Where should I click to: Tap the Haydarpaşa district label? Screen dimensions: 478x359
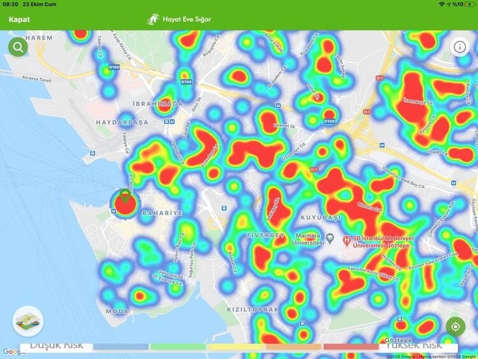coord(121,122)
